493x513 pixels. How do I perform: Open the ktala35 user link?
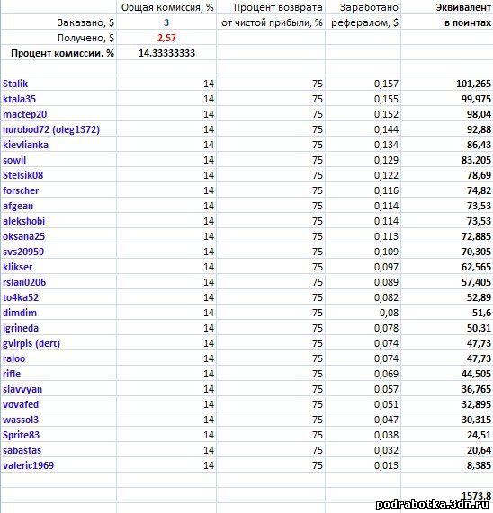pos(19,99)
